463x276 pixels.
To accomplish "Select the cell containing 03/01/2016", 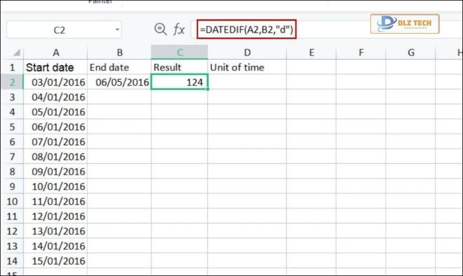I will tap(56, 82).
